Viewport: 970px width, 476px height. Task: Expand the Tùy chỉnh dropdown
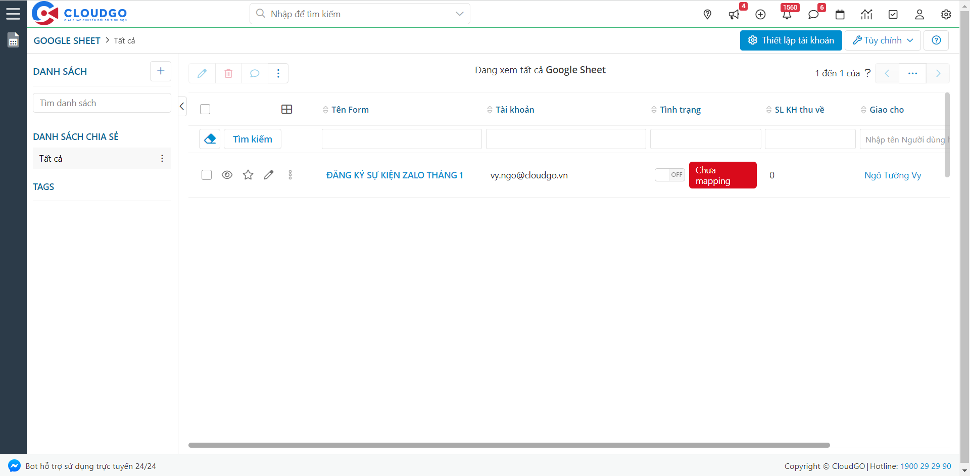[x=883, y=40]
